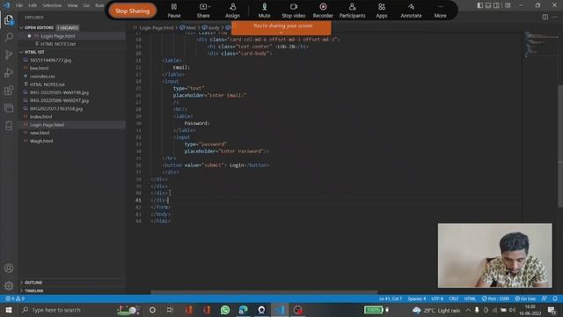Click the html breadcrumb item
Image resolution: width=563 pixels, height=317 pixels.
(x=187, y=27)
